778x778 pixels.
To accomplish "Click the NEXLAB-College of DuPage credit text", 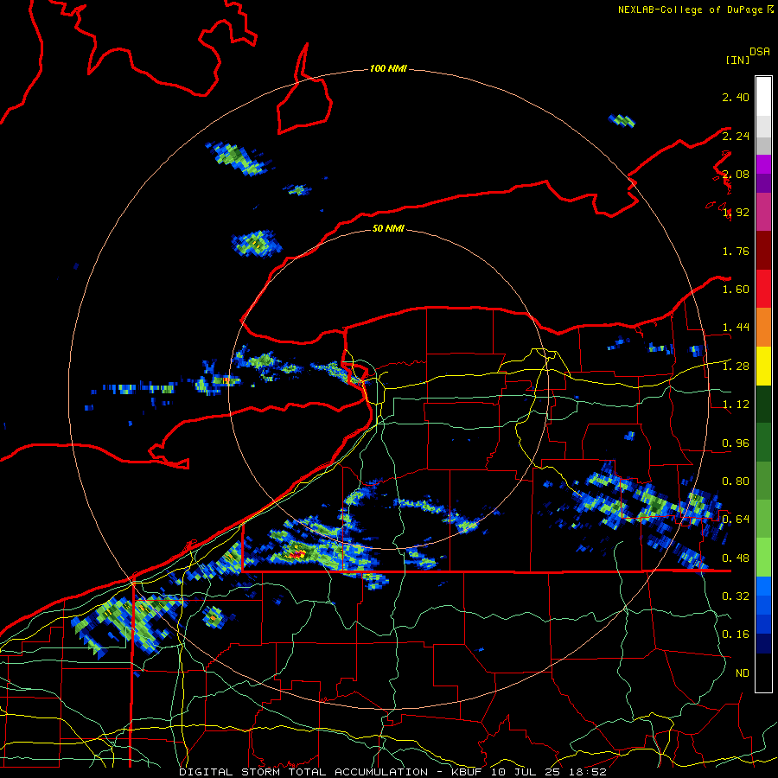I will tap(695, 10).
